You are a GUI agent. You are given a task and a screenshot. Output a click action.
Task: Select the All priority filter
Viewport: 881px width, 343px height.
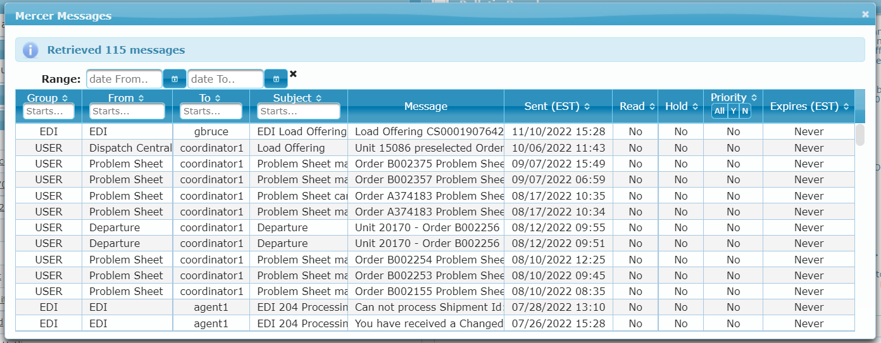pos(719,111)
